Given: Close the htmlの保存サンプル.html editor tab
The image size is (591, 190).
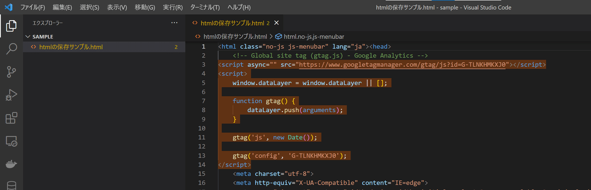Looking at the screenshot, I should pyautogui.click(x=276, y=23).
